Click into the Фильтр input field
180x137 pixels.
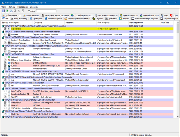coord(46,11)
